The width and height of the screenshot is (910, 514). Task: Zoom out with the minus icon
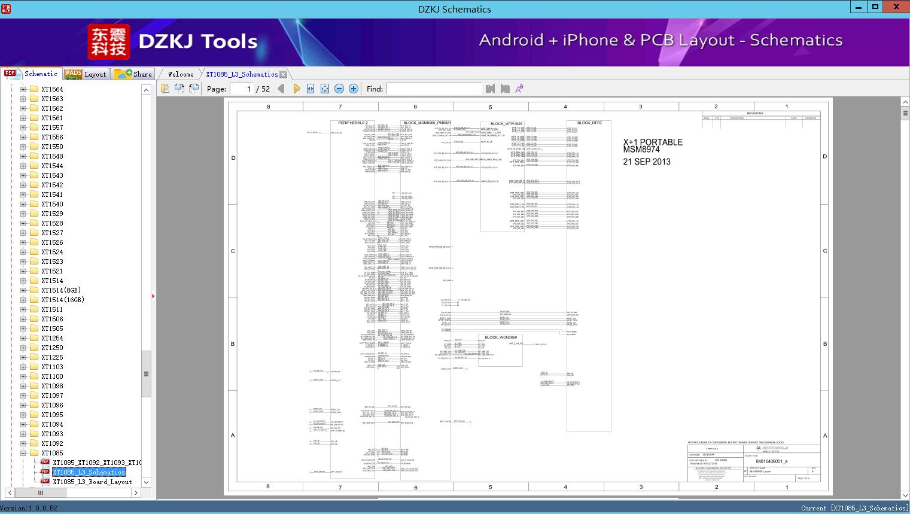[x=339, y=89]
